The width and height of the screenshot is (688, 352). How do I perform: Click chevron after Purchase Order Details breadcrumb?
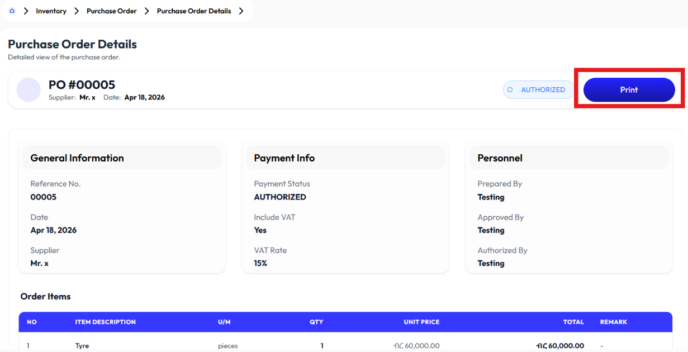(241, 11)
